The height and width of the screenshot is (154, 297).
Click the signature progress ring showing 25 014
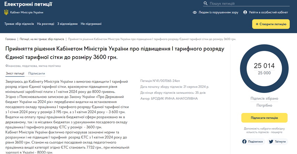(264, 69)
